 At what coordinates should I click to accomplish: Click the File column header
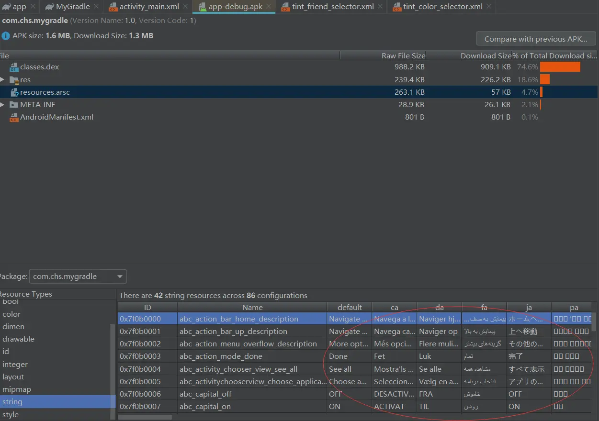pos(170,55)
